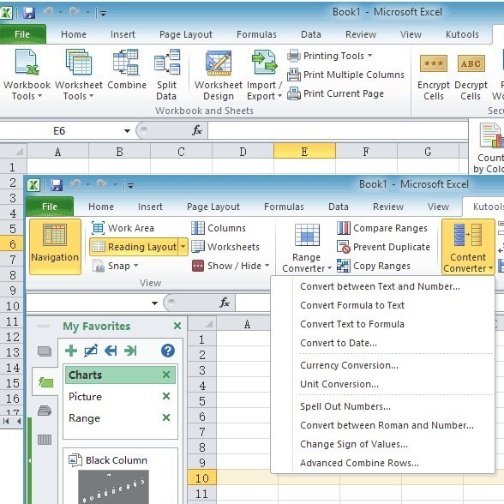
Task: Click the Combine icon in the back window
Action: point(127,69)
